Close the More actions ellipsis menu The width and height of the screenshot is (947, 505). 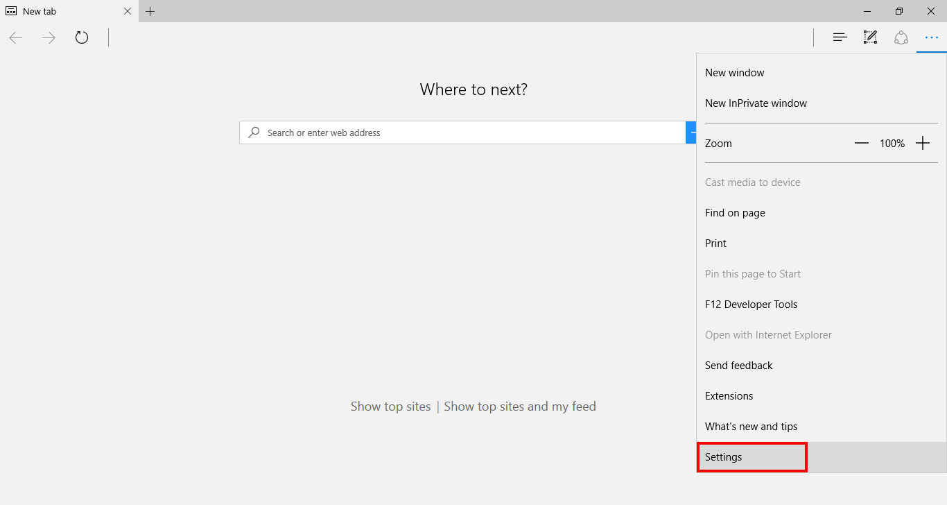tap(932, 37)
